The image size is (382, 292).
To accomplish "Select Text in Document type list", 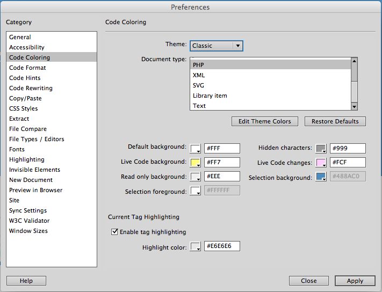I will pos(270,106).
